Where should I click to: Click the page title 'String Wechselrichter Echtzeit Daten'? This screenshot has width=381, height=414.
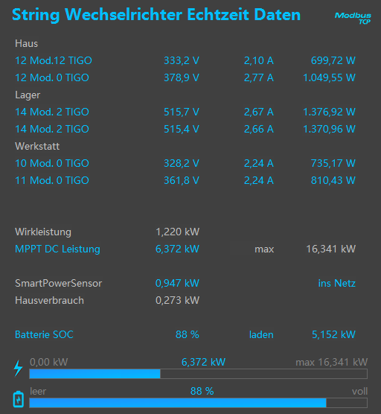156,15
